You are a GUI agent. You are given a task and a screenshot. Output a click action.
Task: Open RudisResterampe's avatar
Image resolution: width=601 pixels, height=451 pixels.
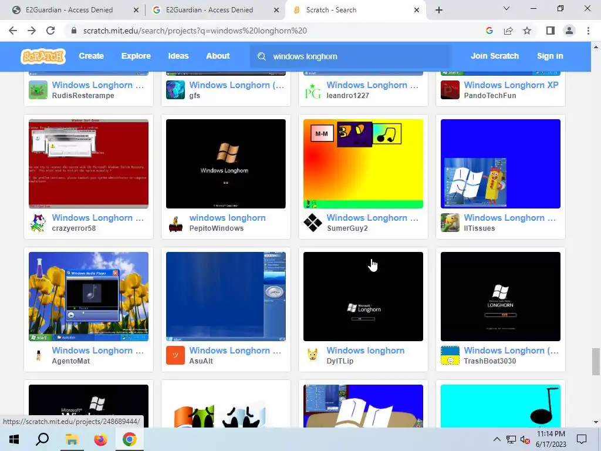pyautogui.click(x=38, y=90)
